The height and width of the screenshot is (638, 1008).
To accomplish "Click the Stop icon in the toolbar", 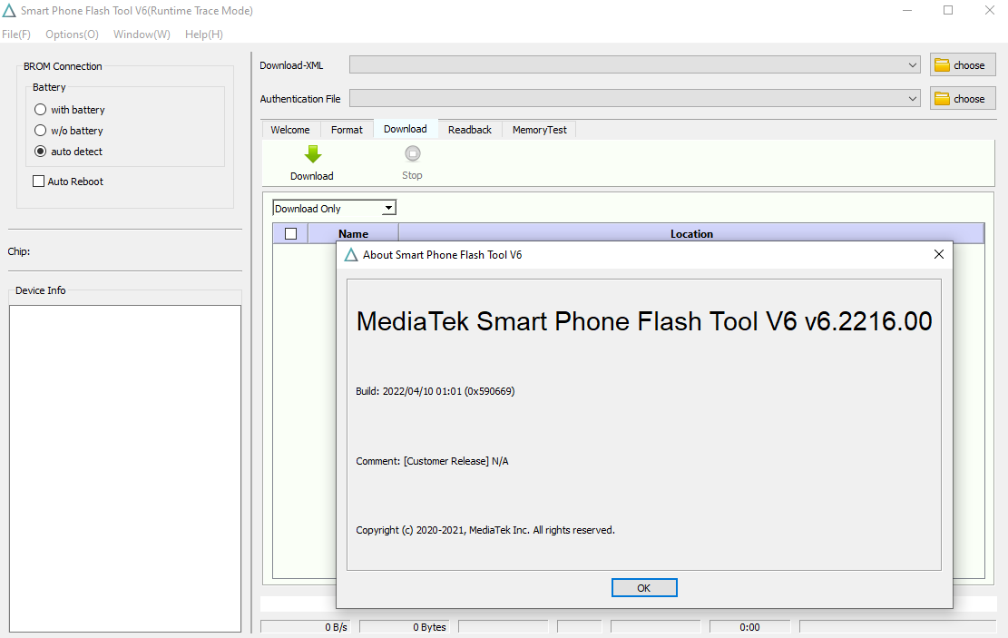I will [x=413, y=153].
